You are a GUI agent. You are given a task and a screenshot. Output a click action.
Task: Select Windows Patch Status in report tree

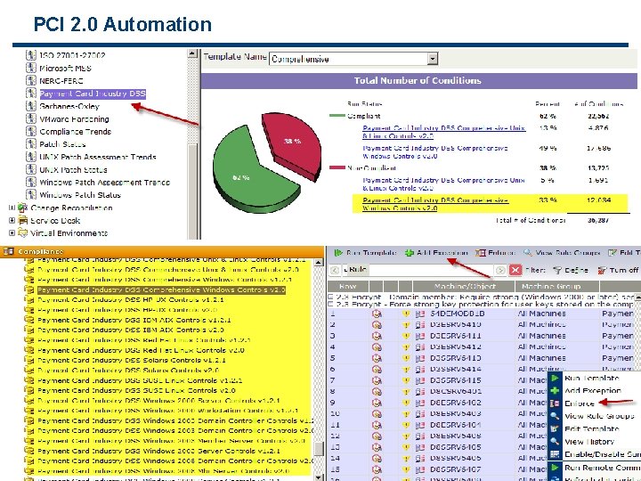pyautogui.click(x=80, y=195)
